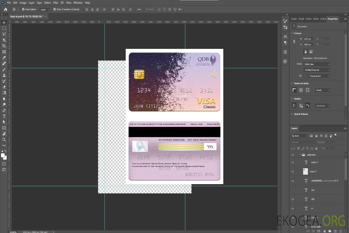Viewport: 349px width, 233px height.
Task: Open the 16 Bits/Channel dropdown
Action: pos(316,70)
